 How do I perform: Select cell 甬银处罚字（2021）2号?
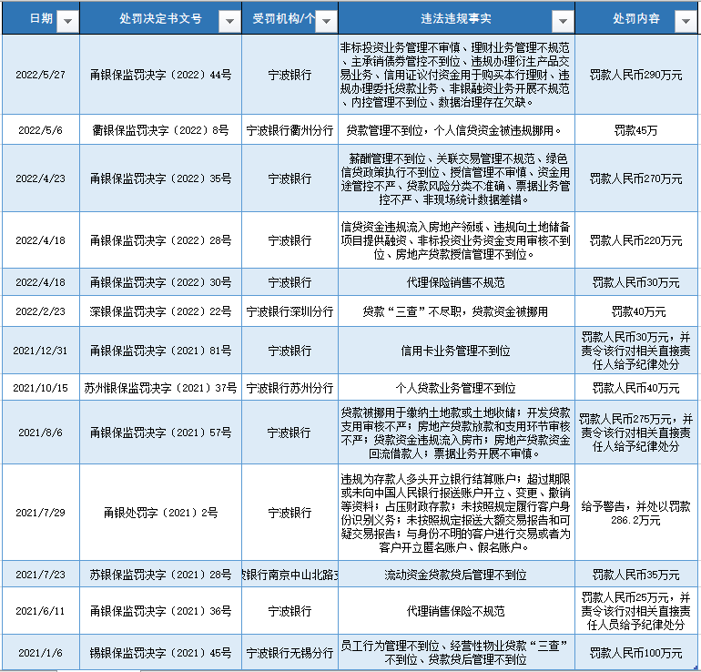[160, 513]
